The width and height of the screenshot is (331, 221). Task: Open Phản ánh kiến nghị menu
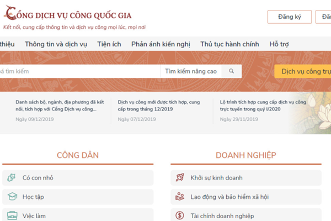(161, 44)
